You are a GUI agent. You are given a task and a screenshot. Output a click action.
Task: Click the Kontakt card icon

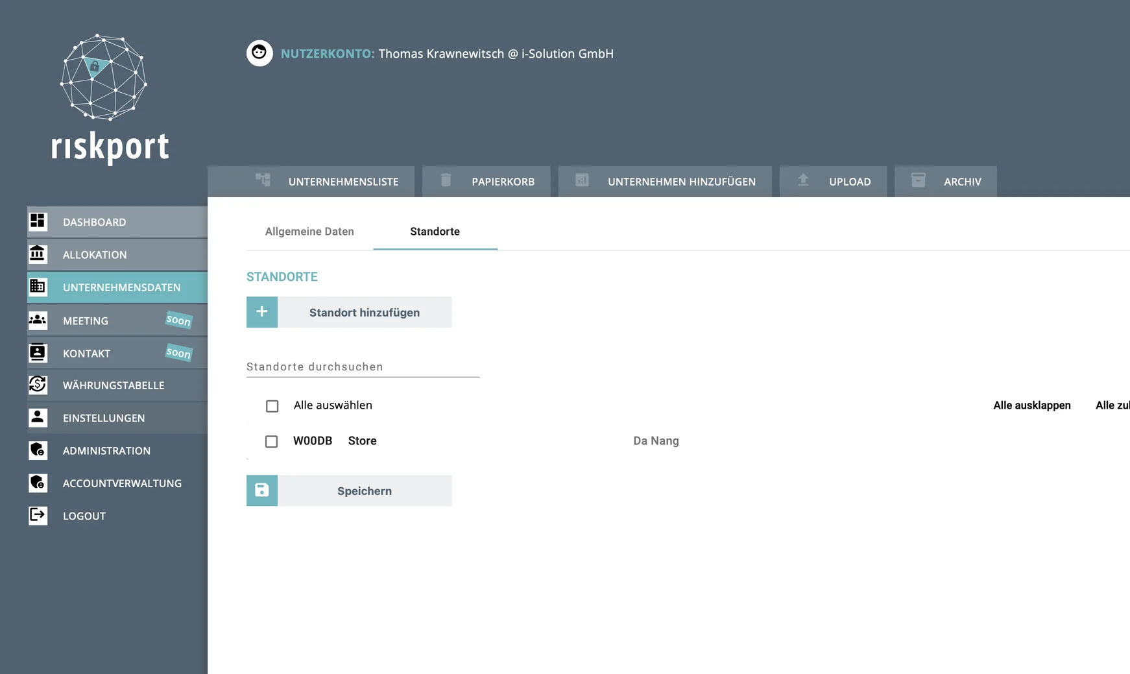click(x=38, y=353)
